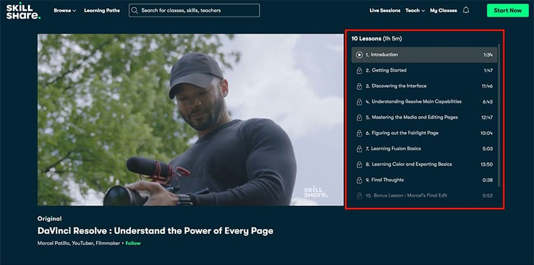Image resolution: width=534 pixels, height=265 pixels.
Task: Click the video player preview
Action: pyautogui.click(x=190, y=120)
